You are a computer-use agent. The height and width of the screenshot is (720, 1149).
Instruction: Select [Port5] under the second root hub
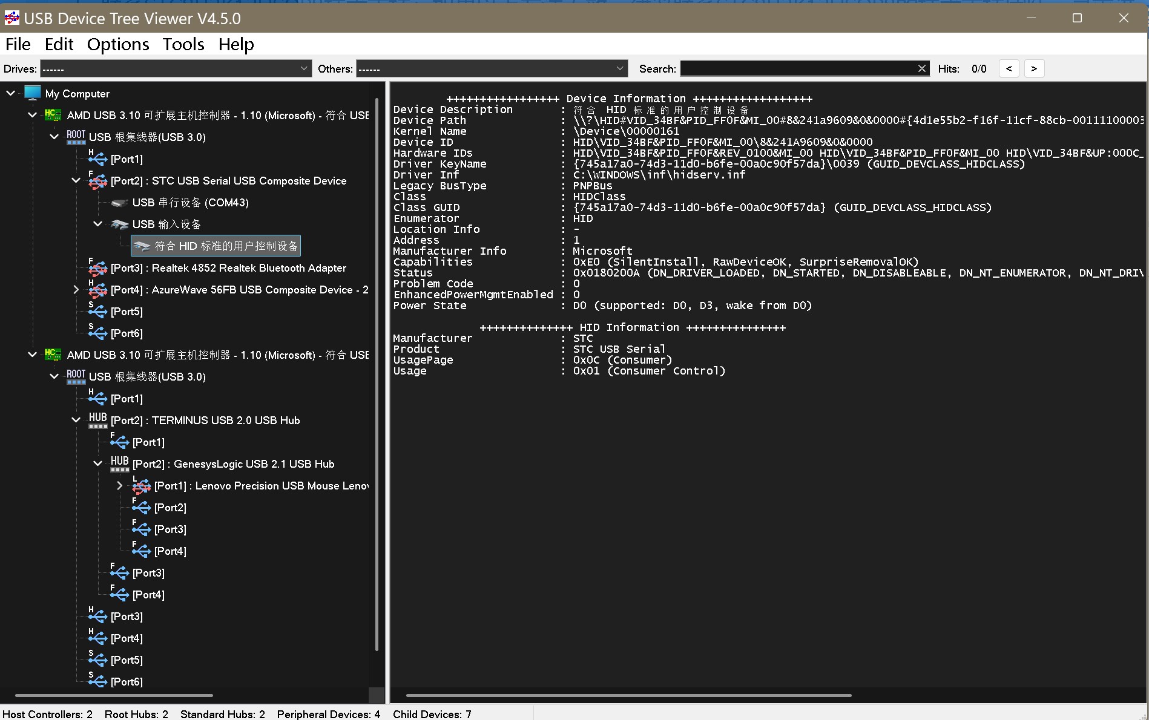[127, 659]
